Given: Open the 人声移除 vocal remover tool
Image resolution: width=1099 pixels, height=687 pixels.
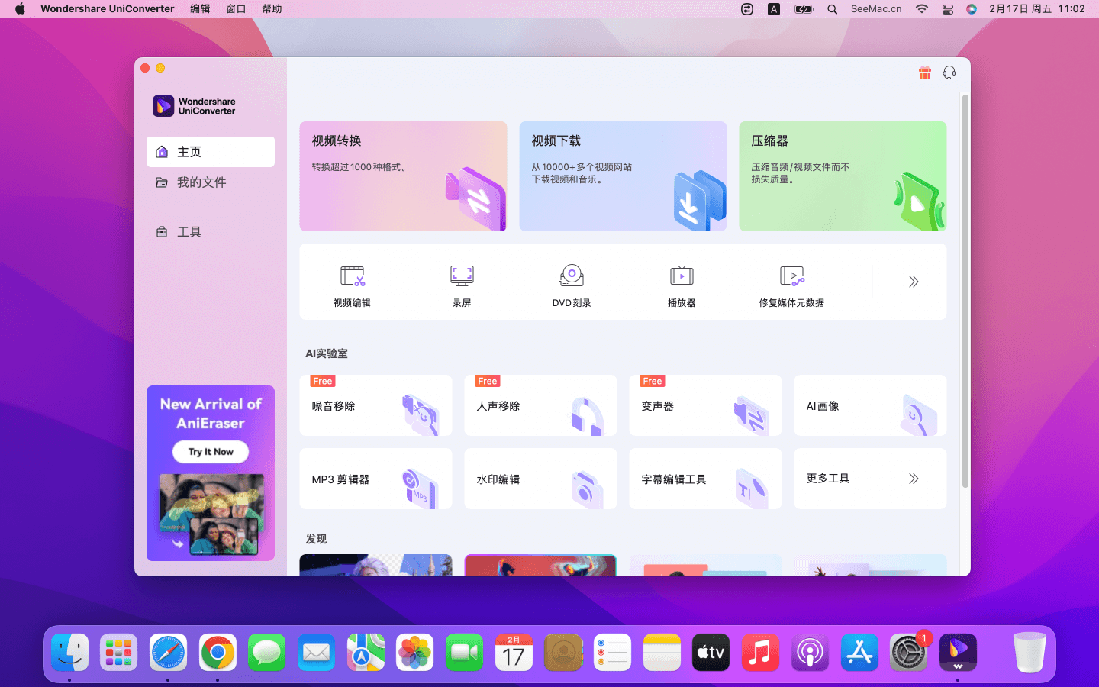Looking at the screenshot, I should click(540, 405).
